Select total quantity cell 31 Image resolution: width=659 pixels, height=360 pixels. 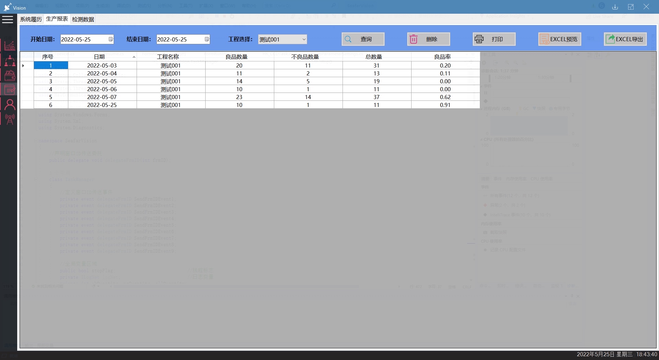[377, 65]
